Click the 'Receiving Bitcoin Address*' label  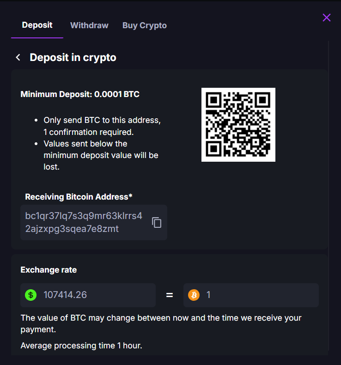click(79, 197)
